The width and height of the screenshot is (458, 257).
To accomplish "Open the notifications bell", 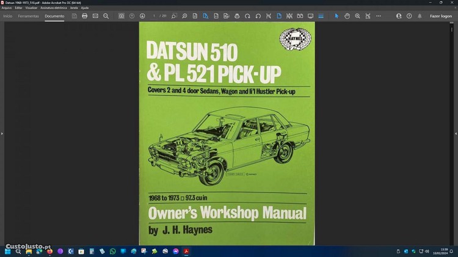I will pyautogui.click(x=421, y=16).
